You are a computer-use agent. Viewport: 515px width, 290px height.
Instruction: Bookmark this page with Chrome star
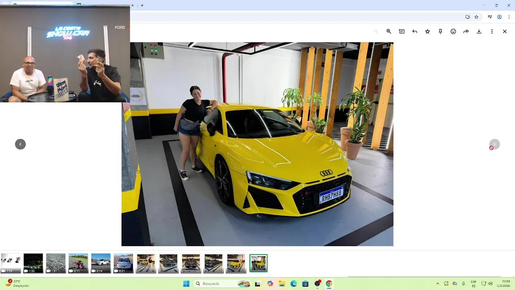coord(476,17)
